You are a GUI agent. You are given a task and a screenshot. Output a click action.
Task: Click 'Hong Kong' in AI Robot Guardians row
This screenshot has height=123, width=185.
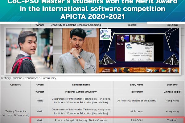(172, 101)
